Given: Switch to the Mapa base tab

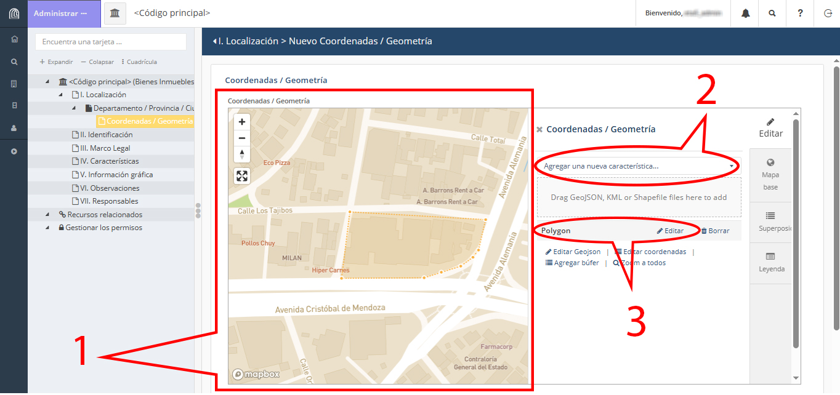Looking at the screenshot, I should [x=770, y=174].
